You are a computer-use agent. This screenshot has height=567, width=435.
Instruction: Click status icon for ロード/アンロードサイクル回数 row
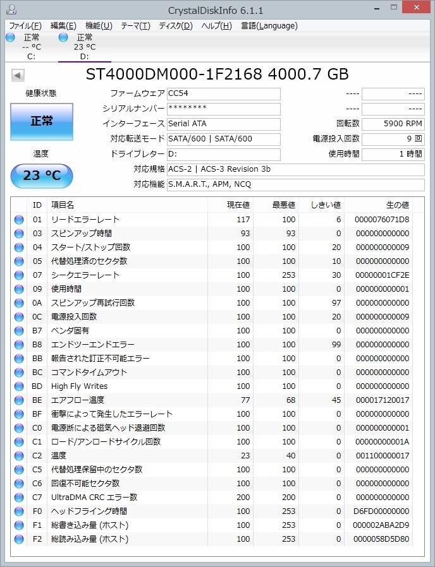[19, 442]
